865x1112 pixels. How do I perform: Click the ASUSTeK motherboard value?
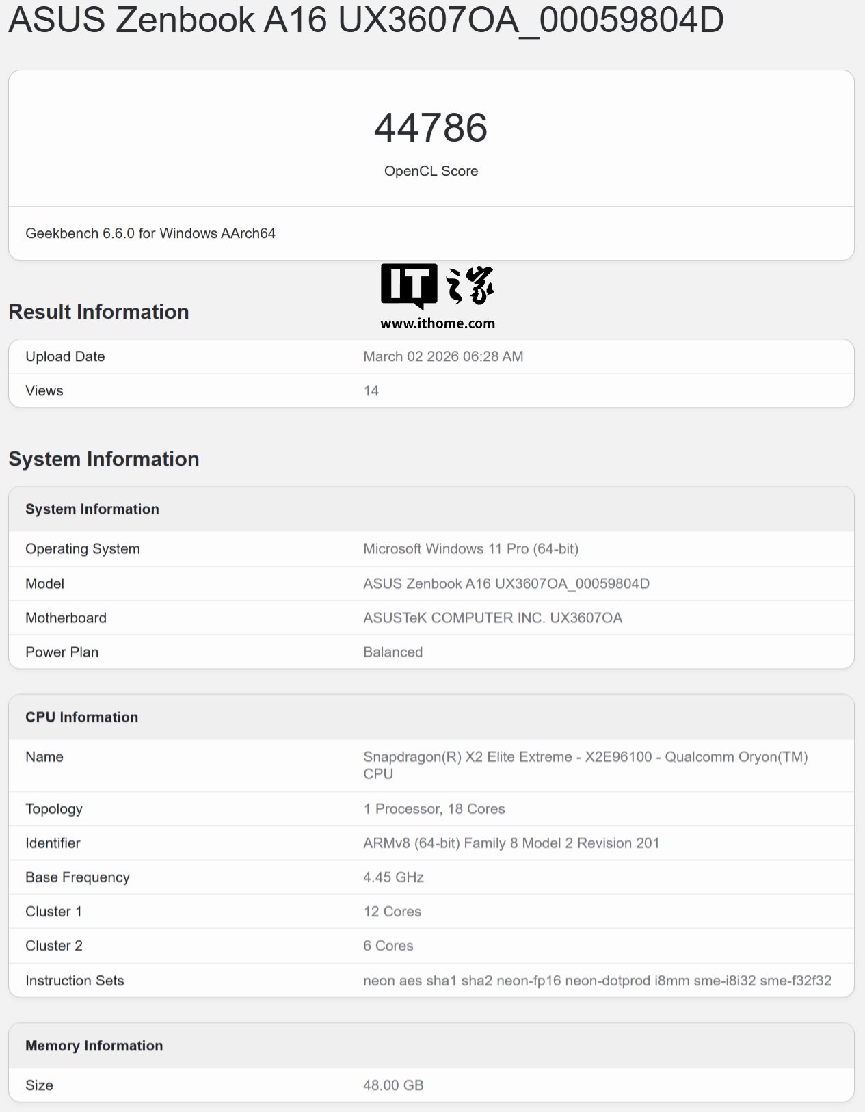click(492, 618)
